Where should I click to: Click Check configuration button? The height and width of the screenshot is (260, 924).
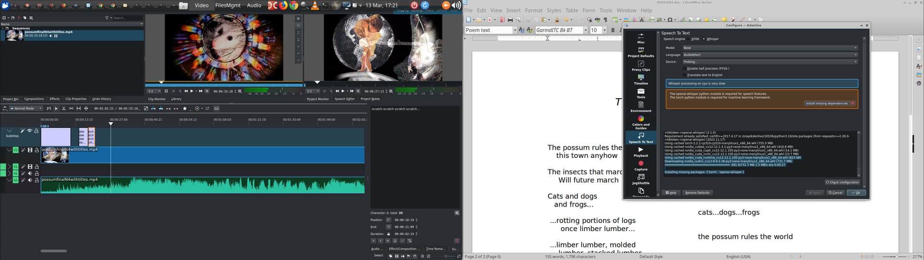point(842,182)
